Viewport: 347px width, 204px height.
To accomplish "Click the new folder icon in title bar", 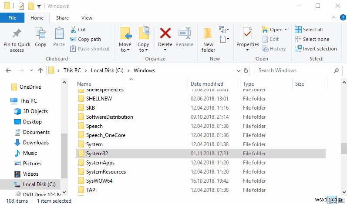I will point(31,6).
